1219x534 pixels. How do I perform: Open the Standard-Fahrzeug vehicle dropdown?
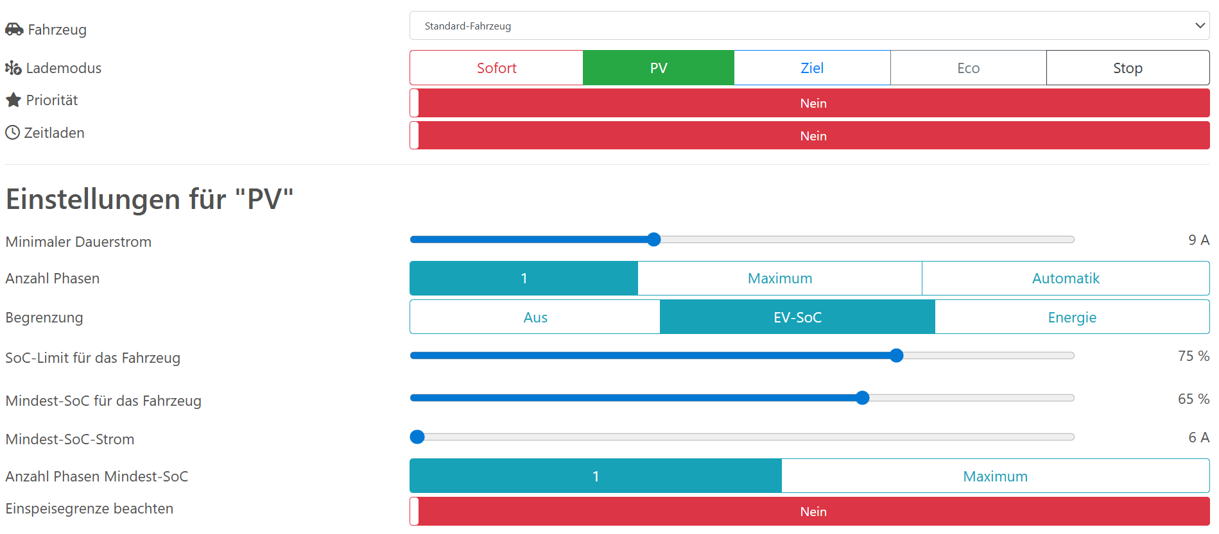[x=809, y=26]
